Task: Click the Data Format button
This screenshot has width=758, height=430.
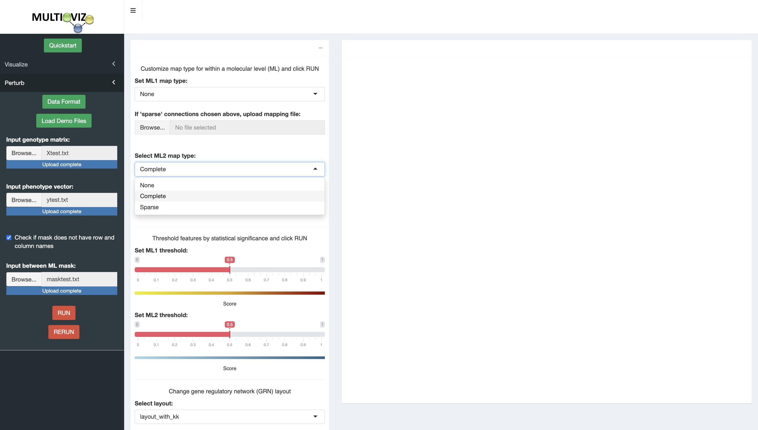Action: tap(64, 102)
